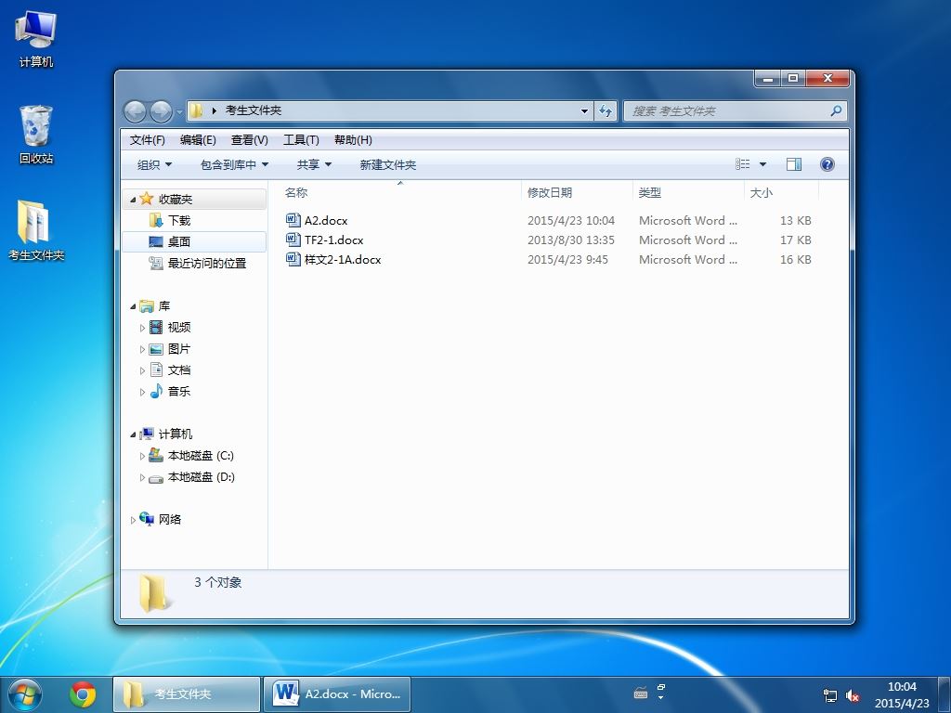
Task: Open the view options dropdown arrow
Action: coord(762,164)
